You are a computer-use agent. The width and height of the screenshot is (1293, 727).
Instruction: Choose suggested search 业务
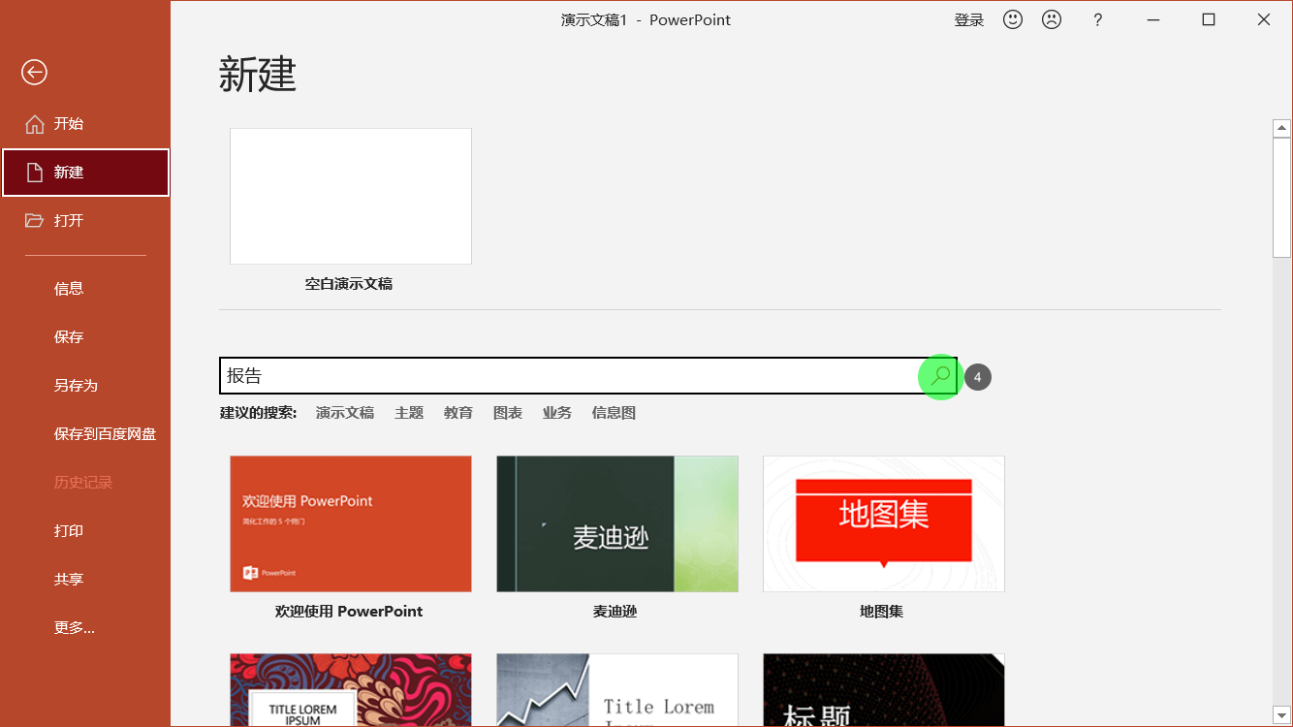tap(557, 413)
